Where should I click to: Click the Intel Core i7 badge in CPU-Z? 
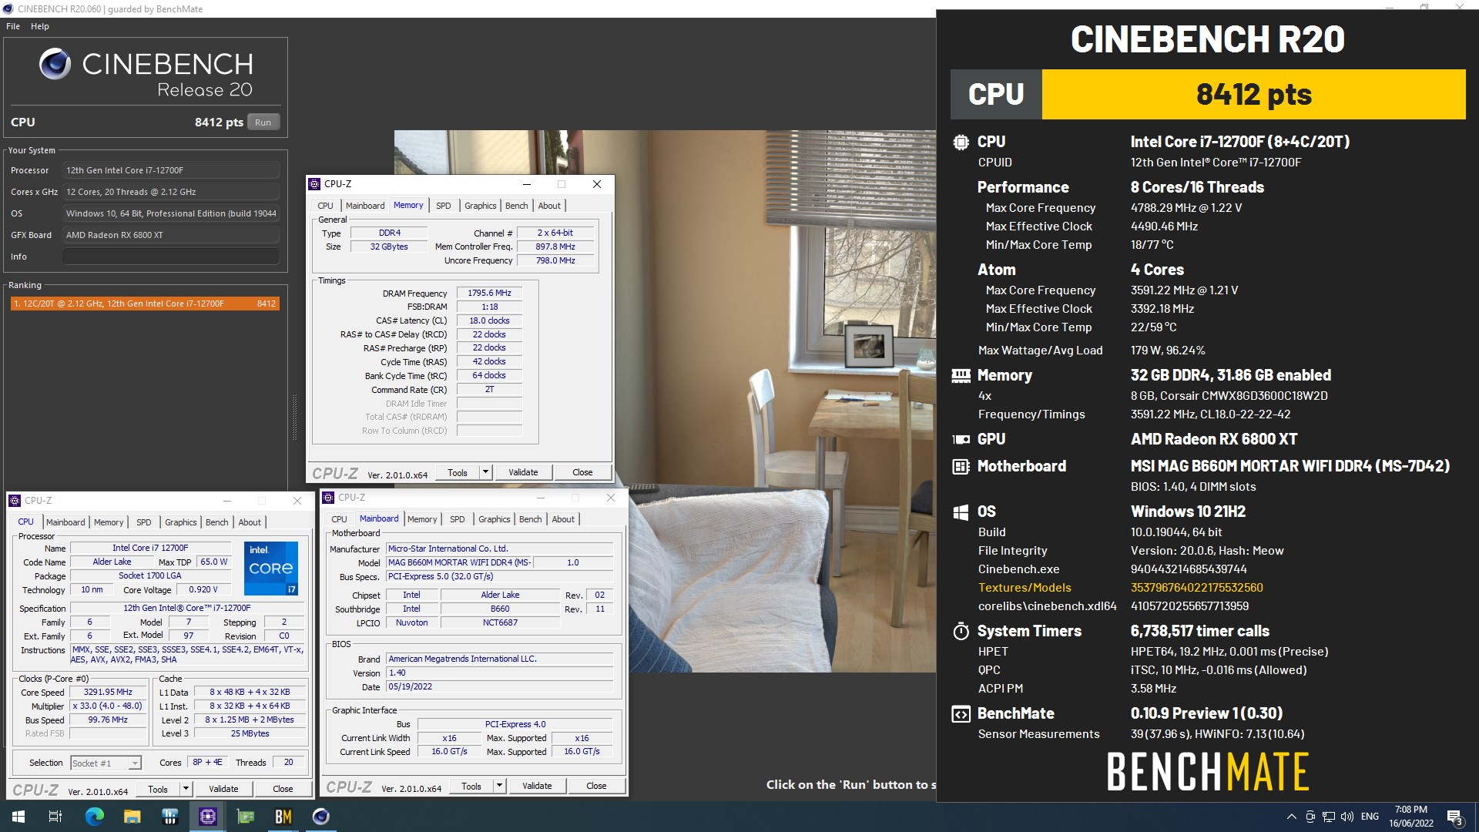point(271,569)
